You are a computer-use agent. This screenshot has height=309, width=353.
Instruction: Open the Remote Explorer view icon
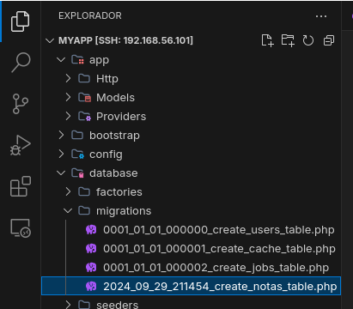pos(21,228)
